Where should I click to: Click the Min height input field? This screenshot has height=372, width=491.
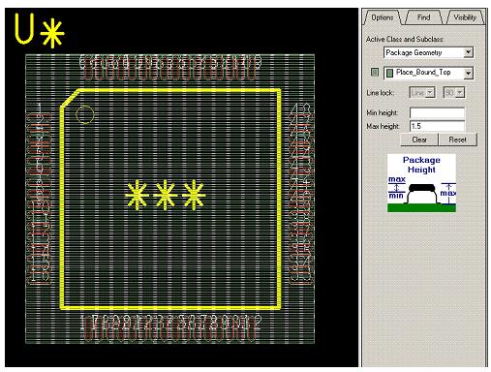click(437, 112)
